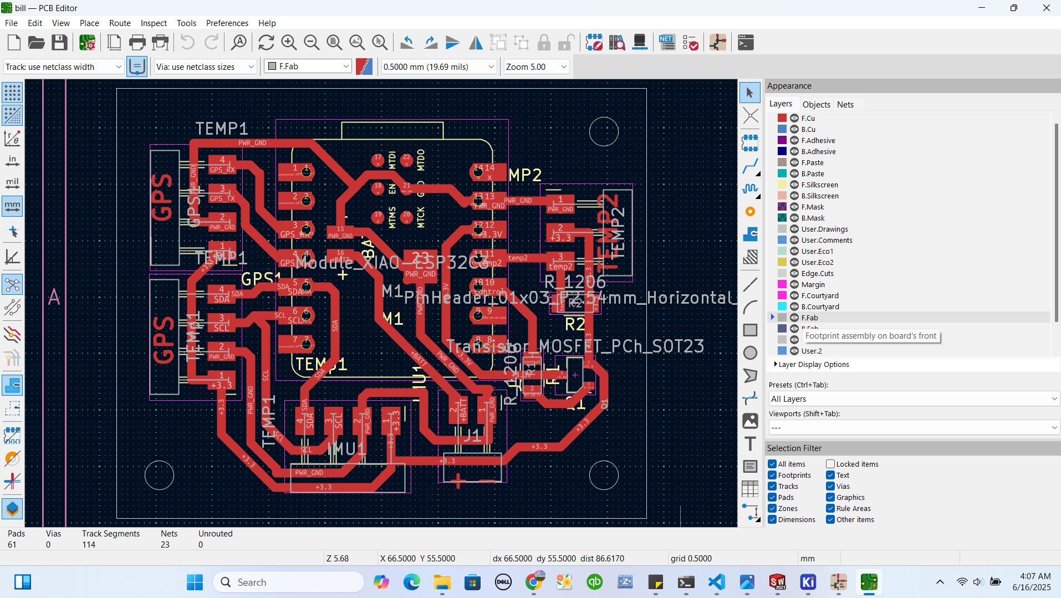The image size is (1061, 598).
Task: Rotate selection counterclockwise
Action: pyautogui.click(x=407, y=43)
